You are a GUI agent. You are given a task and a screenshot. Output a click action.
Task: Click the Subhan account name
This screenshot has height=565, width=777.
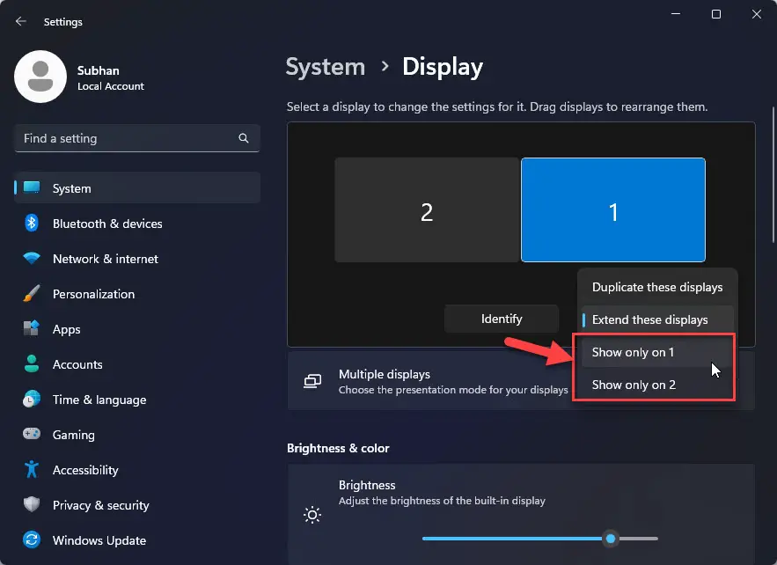click(x=99, y=70)
